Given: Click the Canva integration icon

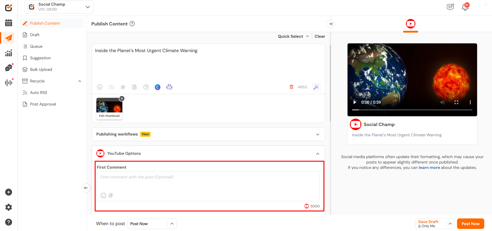Looking at the screenshot, I should (158, 87).
